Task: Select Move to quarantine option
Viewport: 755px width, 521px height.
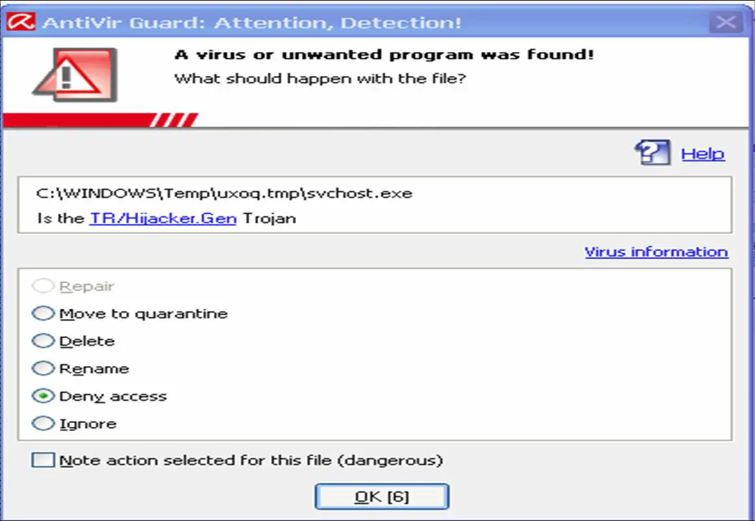Action: tap(43, 313)
